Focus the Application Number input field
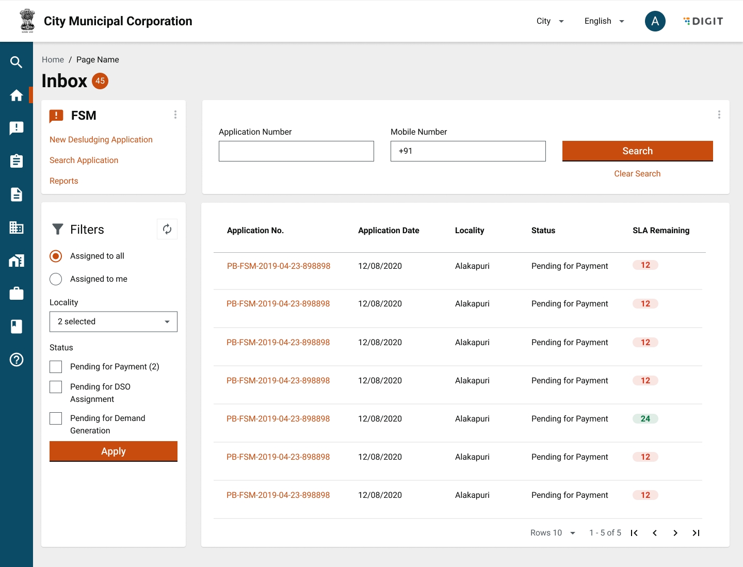 point(296,151)
